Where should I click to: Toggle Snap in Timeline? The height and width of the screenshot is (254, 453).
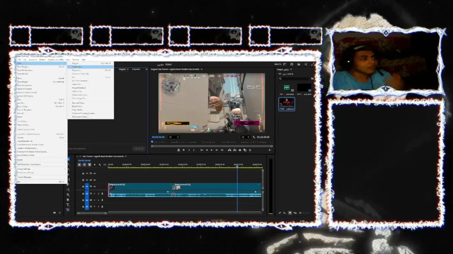84,165
